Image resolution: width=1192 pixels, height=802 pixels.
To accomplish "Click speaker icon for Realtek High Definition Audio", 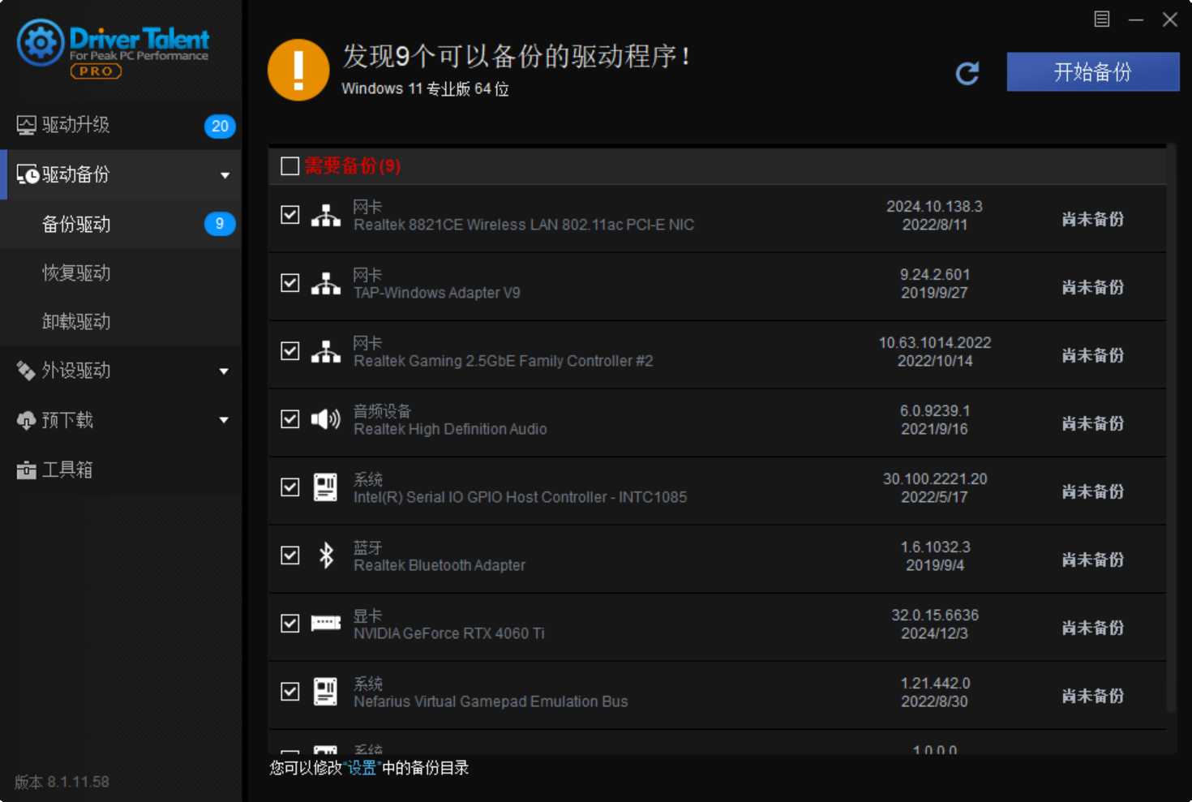I will click(x=326, y=419).
